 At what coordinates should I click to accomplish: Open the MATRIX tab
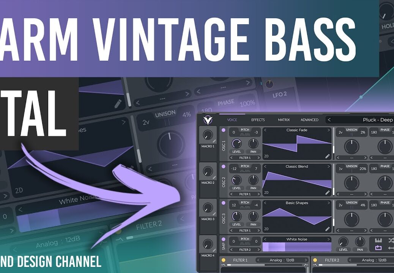click(x=284, y=120)
